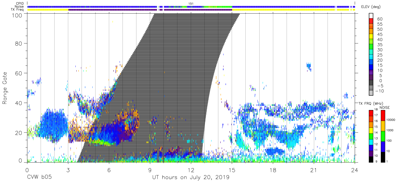Click the purple 5–10 degree elevation swatch
The height and width of the screenshot is (184, 399).
[x=371, y=72]
